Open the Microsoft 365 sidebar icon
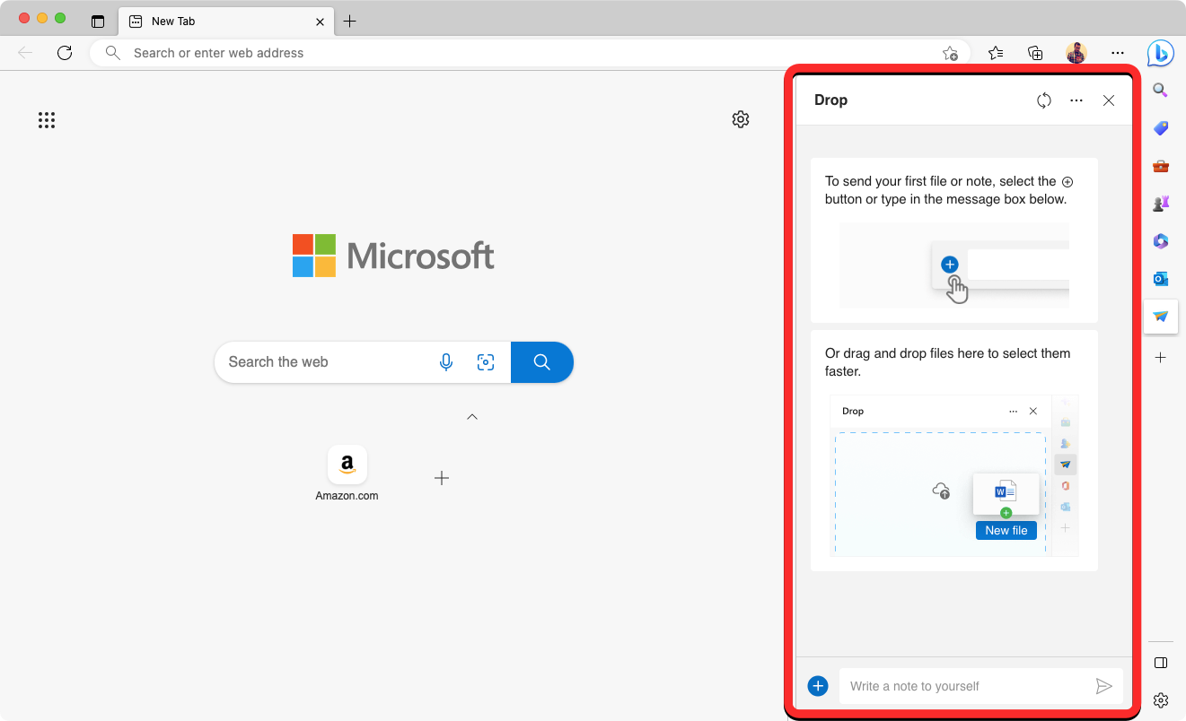Viewport: 1186px width, 721px height. [1161, 241]
